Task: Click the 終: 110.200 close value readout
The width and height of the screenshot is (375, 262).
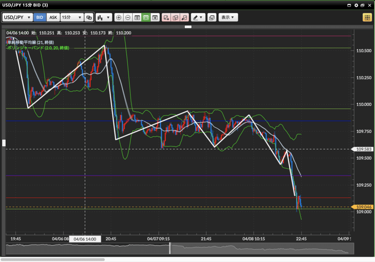Action: click(120, 33)
